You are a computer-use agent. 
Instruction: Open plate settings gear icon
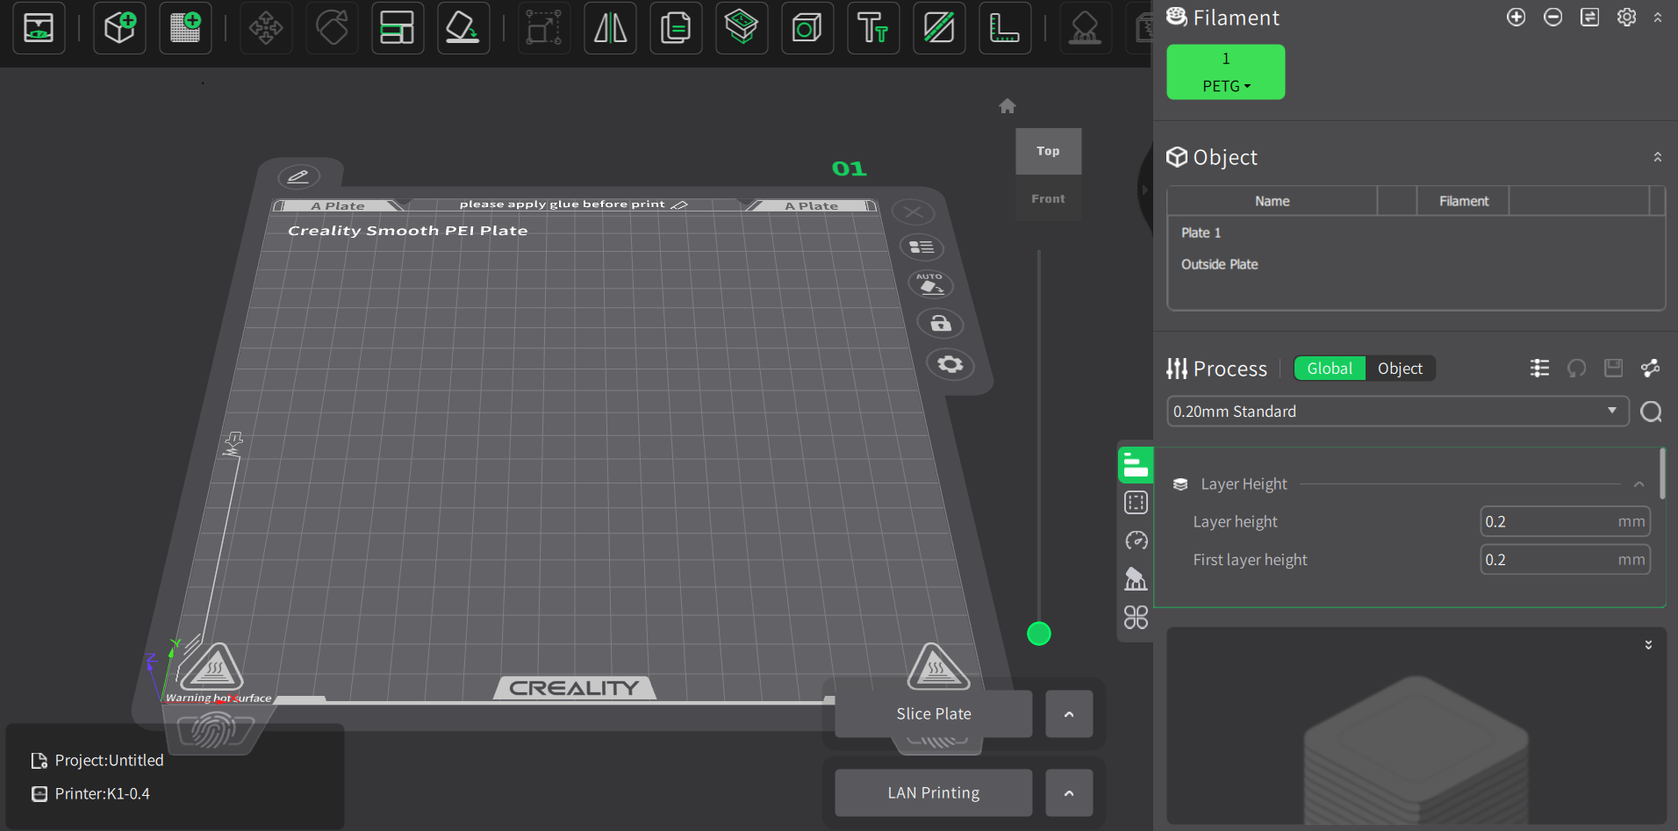(950, 364)
